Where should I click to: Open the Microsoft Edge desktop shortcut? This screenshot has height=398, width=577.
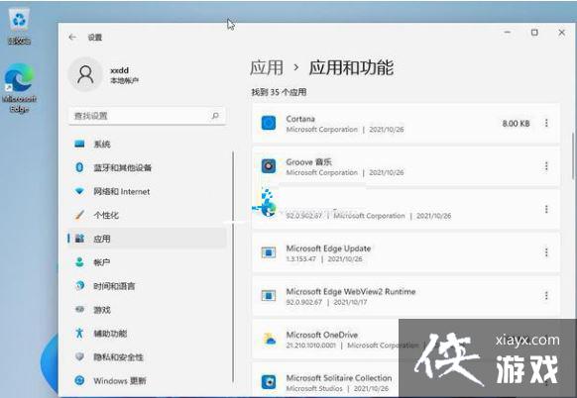pos(19,88)
